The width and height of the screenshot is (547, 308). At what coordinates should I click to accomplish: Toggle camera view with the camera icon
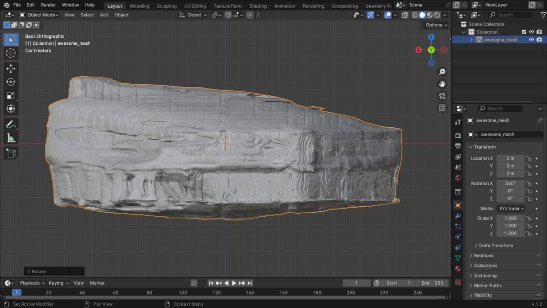(x=442, y=96)
